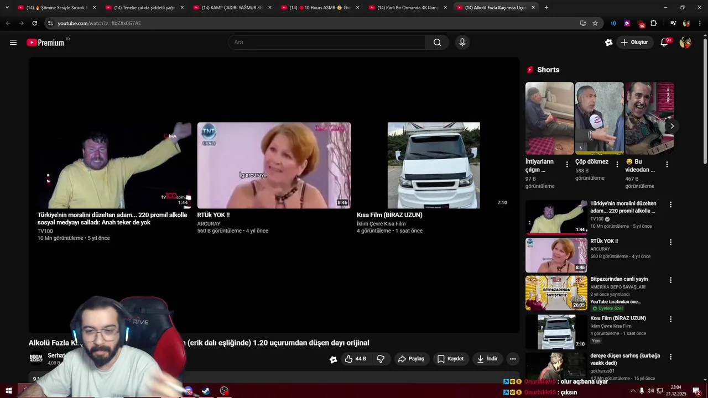Start voice search with microphone icon
The image size is (708, 398).
click(462, 43)
